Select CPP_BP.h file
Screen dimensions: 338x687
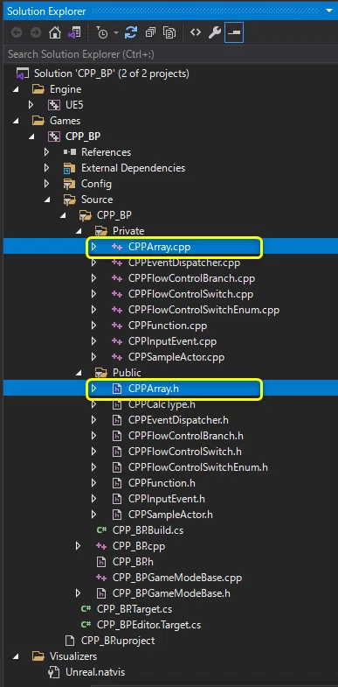133,562
